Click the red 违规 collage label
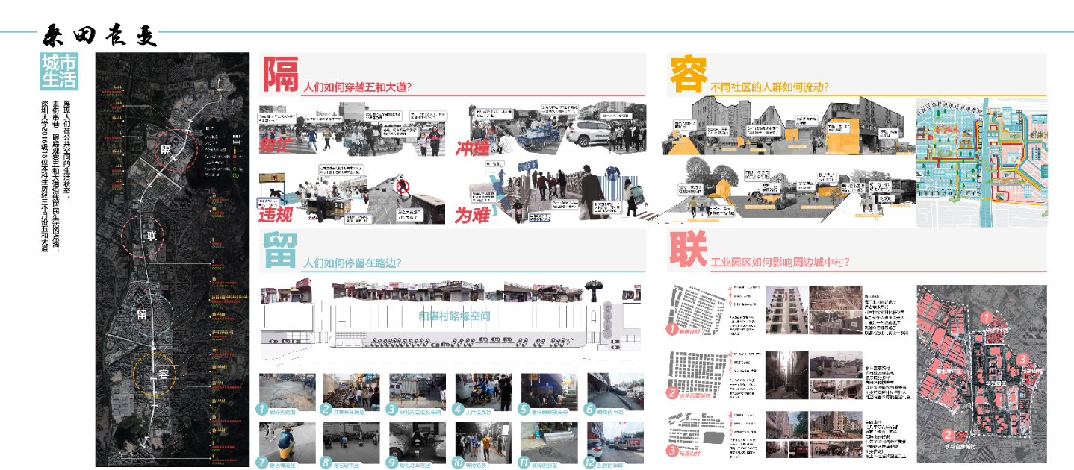This screenshot has width=1074, height=470. 278,214
